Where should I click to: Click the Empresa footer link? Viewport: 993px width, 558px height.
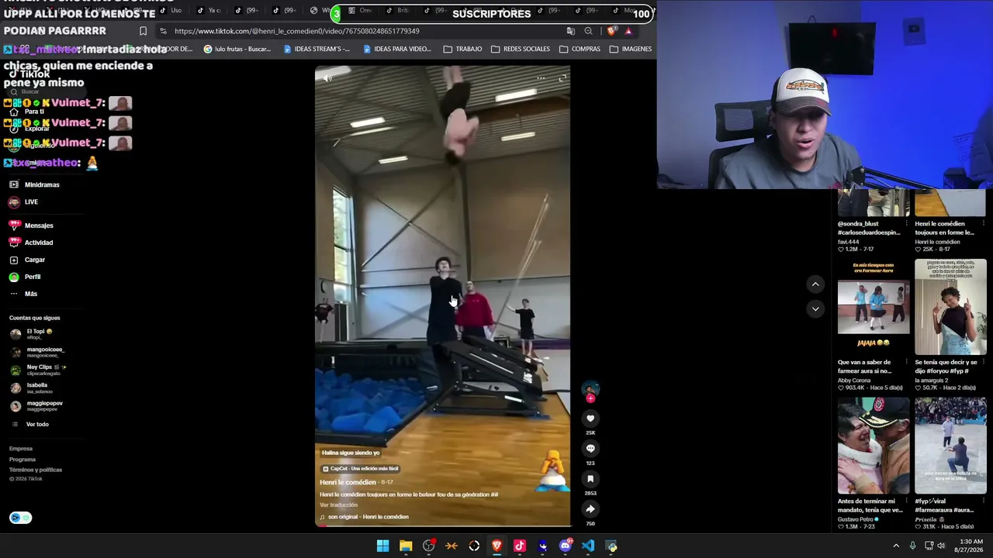pos(21,449)
